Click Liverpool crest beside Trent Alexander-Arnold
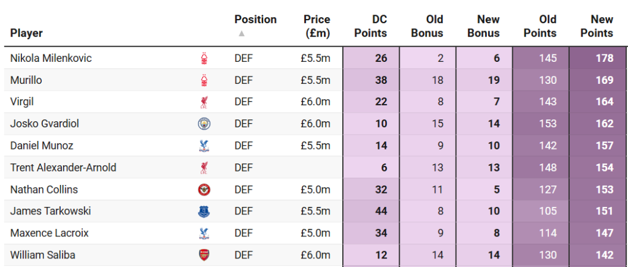Image resolution: width=628 pixels, height=267 pixels. (x=204, y=168)
